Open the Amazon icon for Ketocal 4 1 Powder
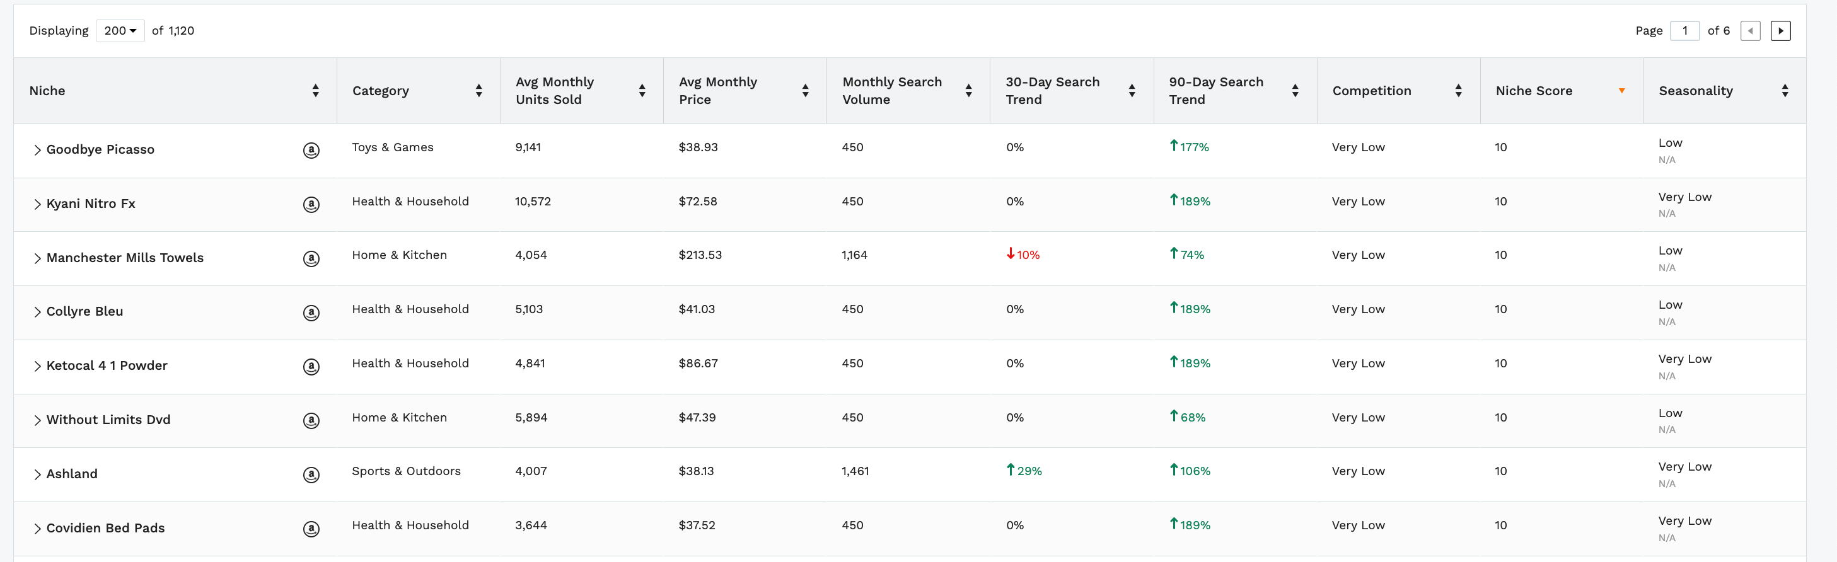1837x562 pixels. point(311,367)
